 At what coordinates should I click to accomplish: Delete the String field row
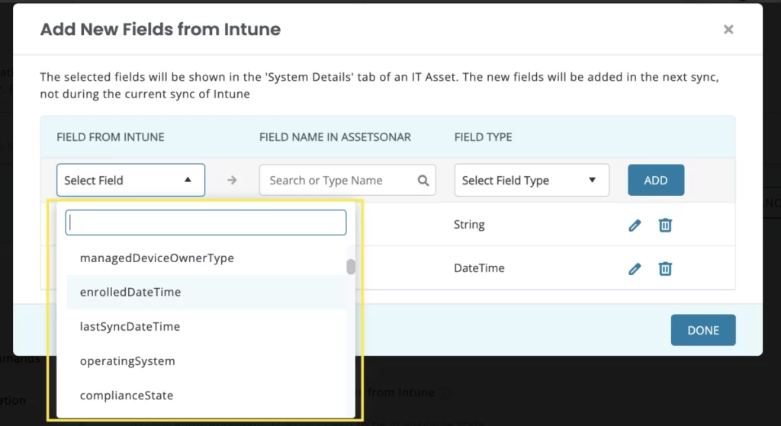point(665,225)
